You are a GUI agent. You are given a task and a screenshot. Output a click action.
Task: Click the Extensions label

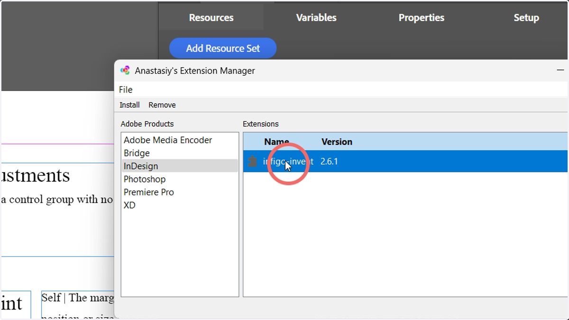[261, 124]
